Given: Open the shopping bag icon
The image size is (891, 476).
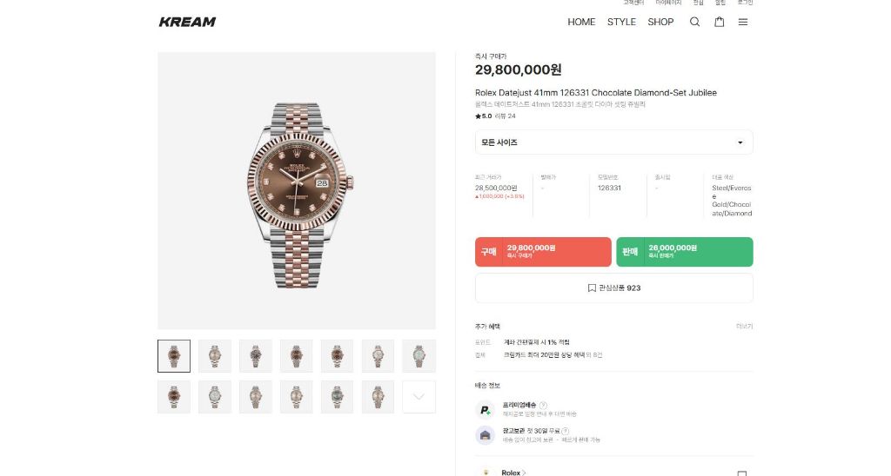Looking at the screenshot, I should tap(719, 22).
